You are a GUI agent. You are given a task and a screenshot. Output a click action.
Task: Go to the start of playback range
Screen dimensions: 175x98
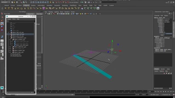click(156, 91)
